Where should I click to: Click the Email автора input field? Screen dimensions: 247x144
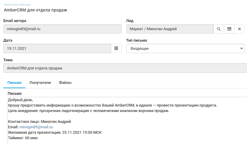point(63,29)
